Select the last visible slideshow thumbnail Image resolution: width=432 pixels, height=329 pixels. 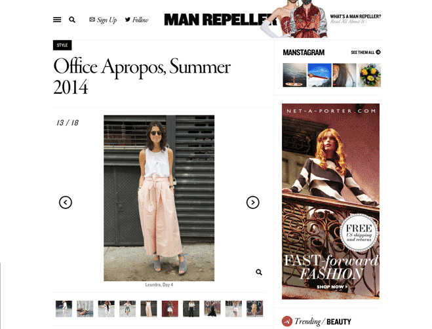point(254,309)
